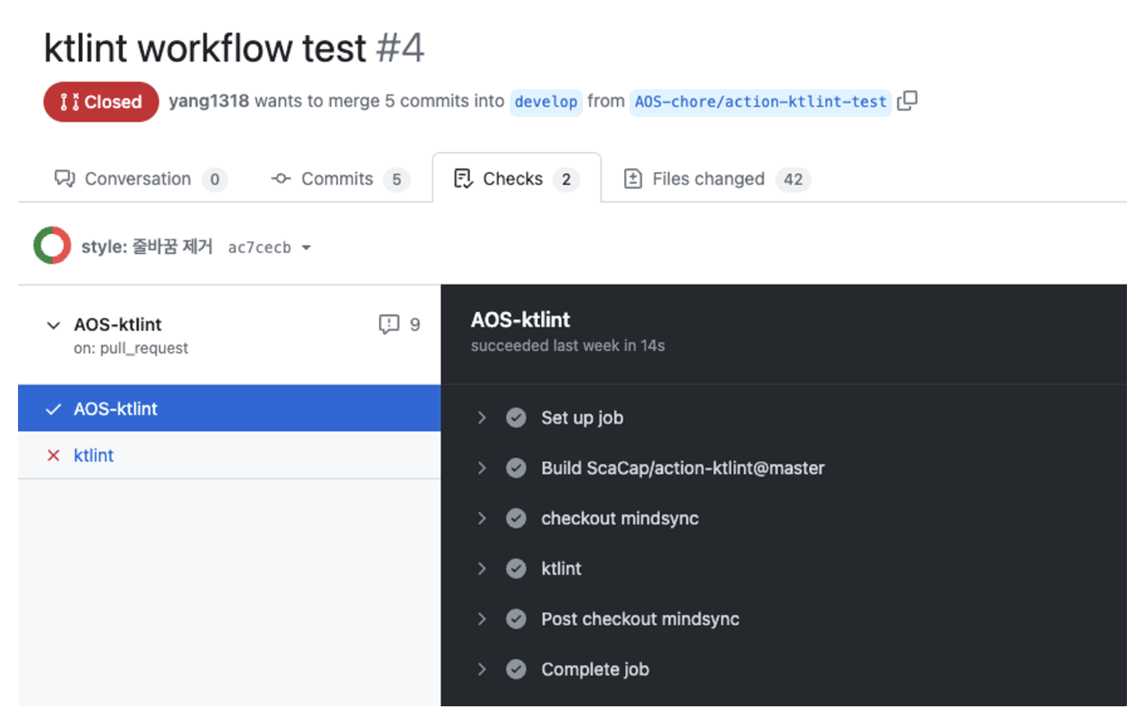Click the pull request number #4
The width and height of the screenshot is (1134, 711).
pos(400,48)
